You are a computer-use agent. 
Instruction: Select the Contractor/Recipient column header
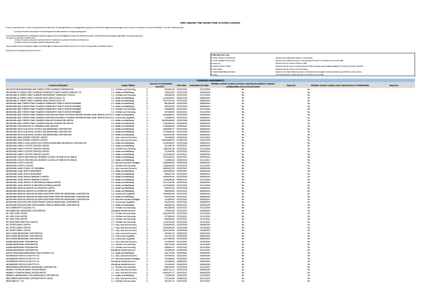tap(58, 85)
